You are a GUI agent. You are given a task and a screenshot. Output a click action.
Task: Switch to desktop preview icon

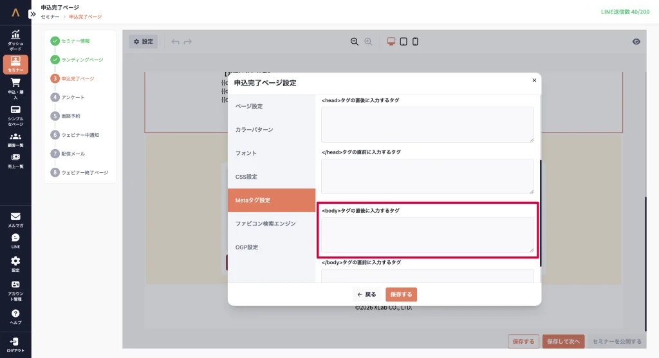(391, 42)
